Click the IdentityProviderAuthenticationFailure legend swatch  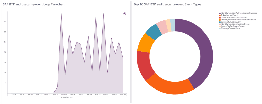[x=220, y=20]
